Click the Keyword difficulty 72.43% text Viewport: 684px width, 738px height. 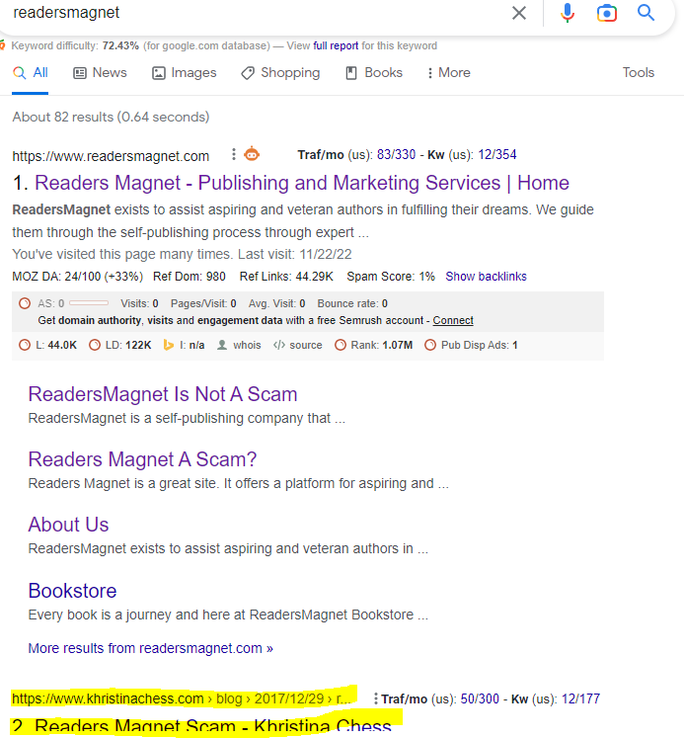[75, 45]
